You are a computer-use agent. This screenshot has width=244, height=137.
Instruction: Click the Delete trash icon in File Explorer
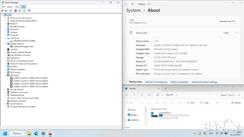180,103
